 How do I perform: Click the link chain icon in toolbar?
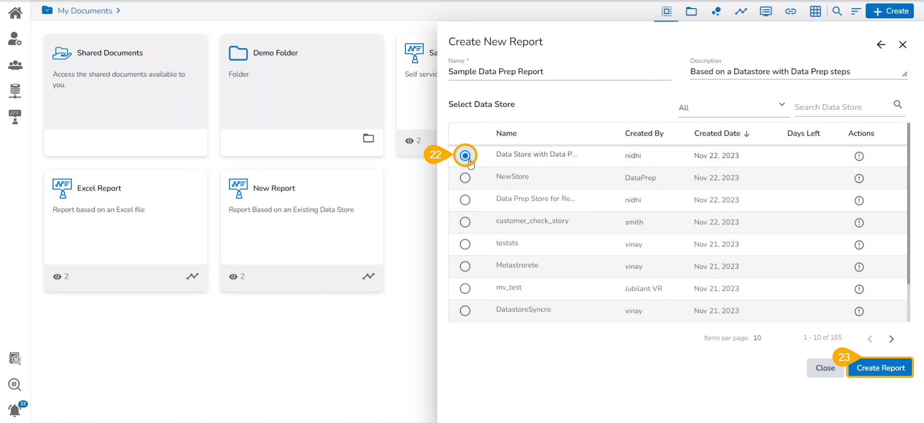click(790, 11)
